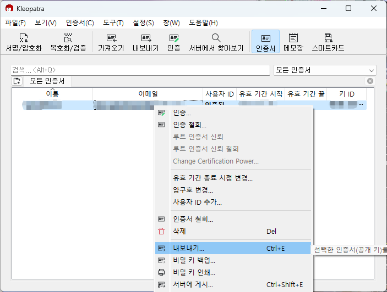Screen dimensions: 387x292
Task: Open the 도구(T) menu
Action: click(113, 23)
